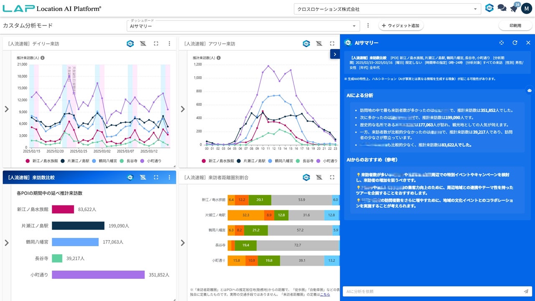Open filter settings icon on 来訪者距離圏別割合 widget
Screen dimensions: 535x301
click(x=319, y=177)
